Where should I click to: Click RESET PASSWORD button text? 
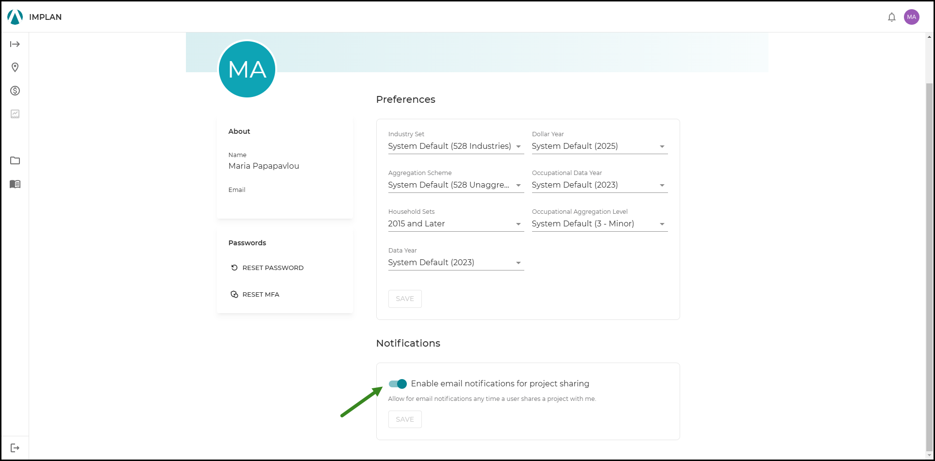coord(273,268)
